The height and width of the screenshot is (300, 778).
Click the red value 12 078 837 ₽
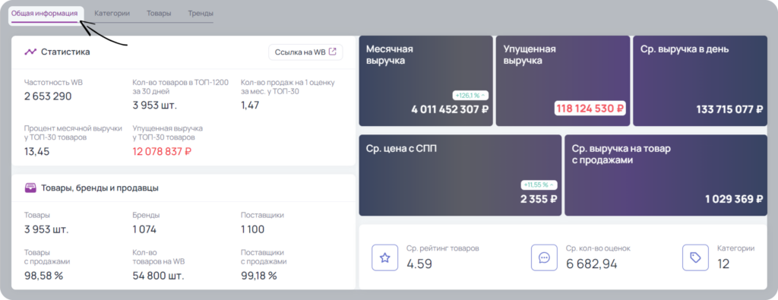pos(163,151)
